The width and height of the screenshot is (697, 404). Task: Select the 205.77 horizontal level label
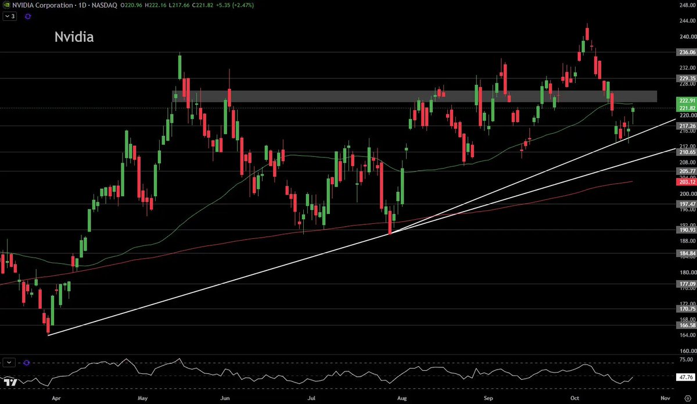click(687, 171)
